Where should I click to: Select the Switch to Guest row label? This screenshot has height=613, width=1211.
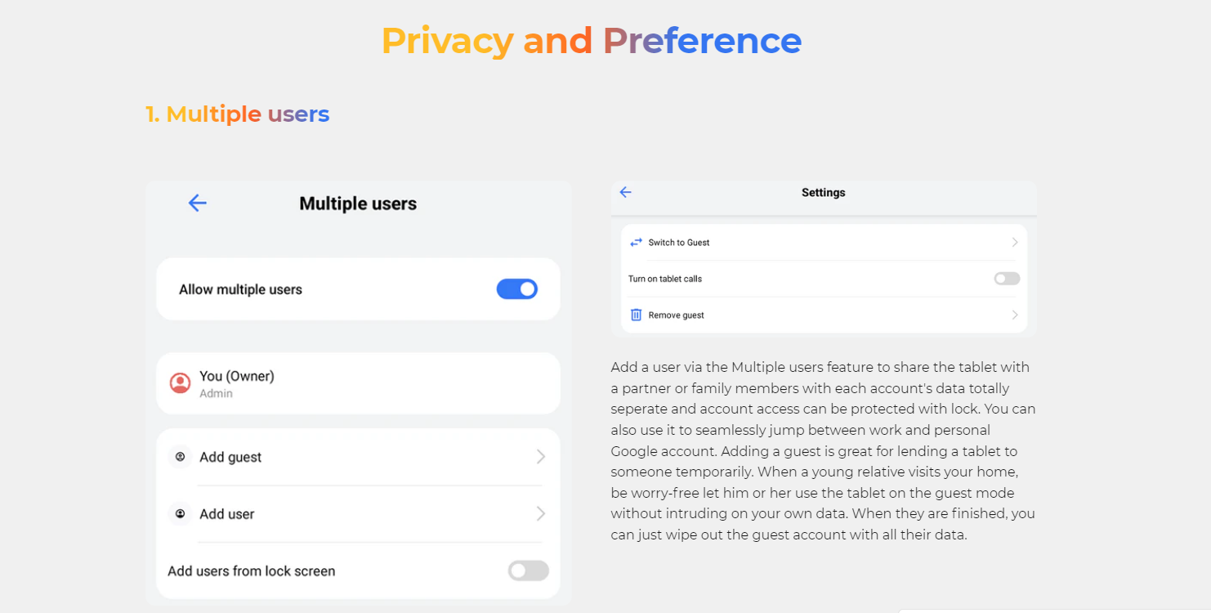click(679, 243)
